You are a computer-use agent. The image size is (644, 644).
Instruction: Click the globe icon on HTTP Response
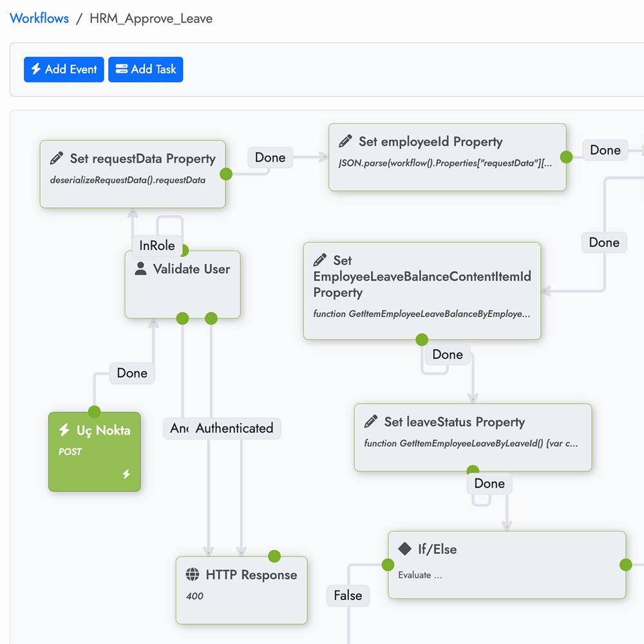click(192, 574)
